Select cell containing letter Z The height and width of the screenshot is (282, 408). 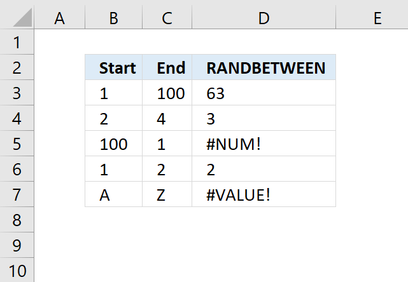[x=167, y=194]
